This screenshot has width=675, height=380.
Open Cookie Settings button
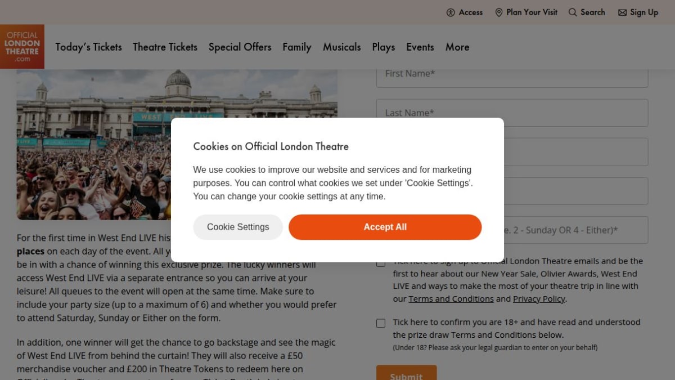(238, 227)
